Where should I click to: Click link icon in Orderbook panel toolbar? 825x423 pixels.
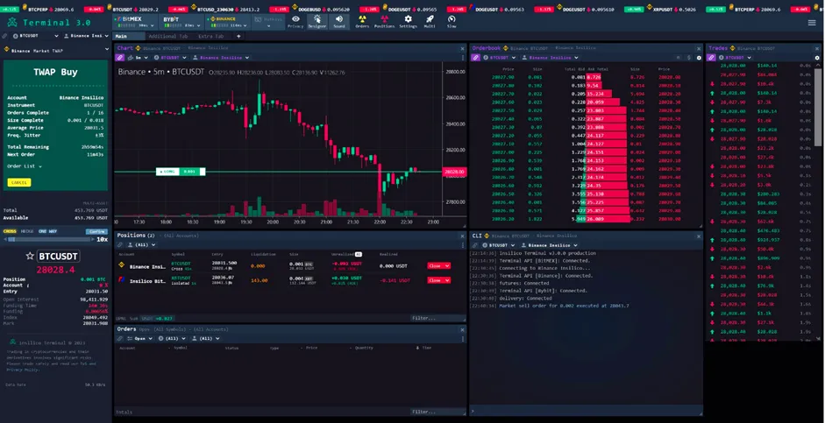476,57
